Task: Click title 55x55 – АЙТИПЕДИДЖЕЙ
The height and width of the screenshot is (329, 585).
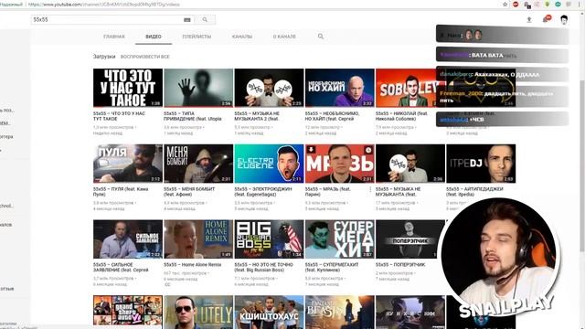Action: 474,192
